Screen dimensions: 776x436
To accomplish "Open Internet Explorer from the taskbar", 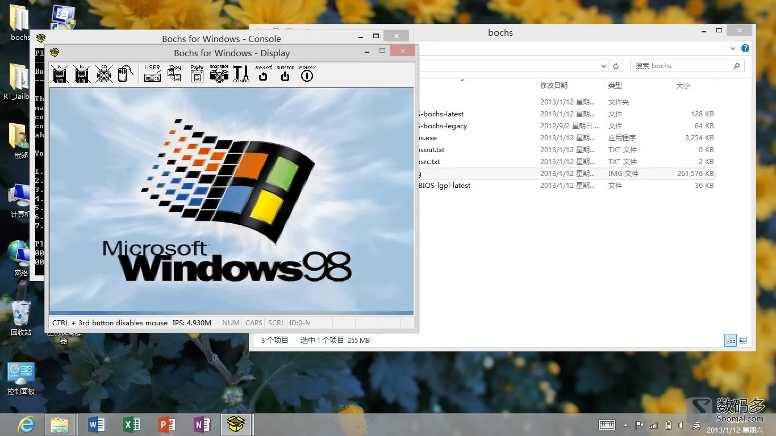I will click(x=26, y=424).
